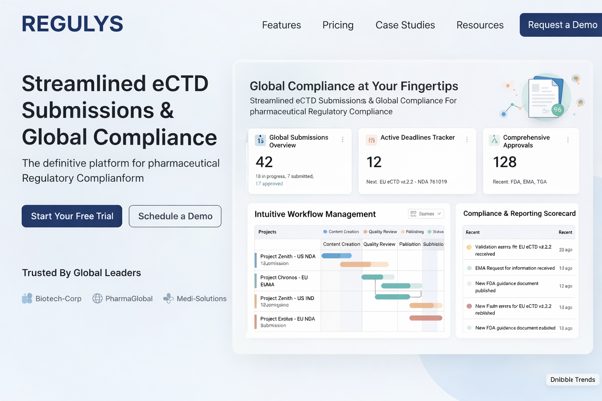Click the Content Creation column header
The height and width of the screenshot is (401, 602).
[x=341, y=244]
